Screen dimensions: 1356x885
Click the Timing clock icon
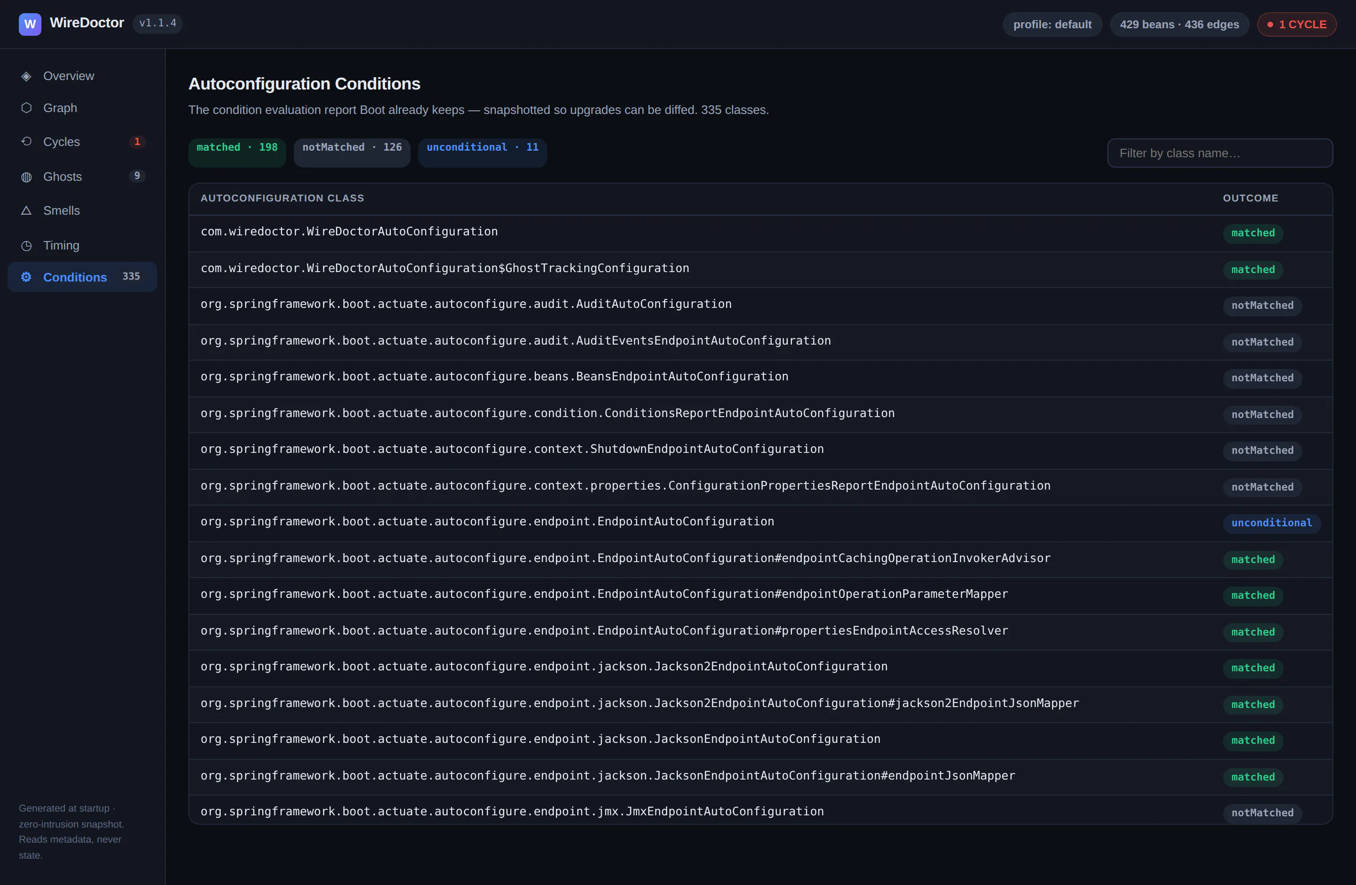point(26,245)
